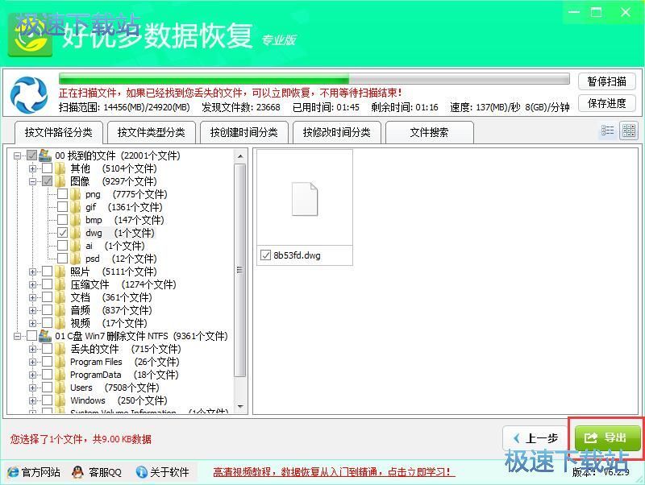Expand the 照片 folder node

(x=32, y=272)
